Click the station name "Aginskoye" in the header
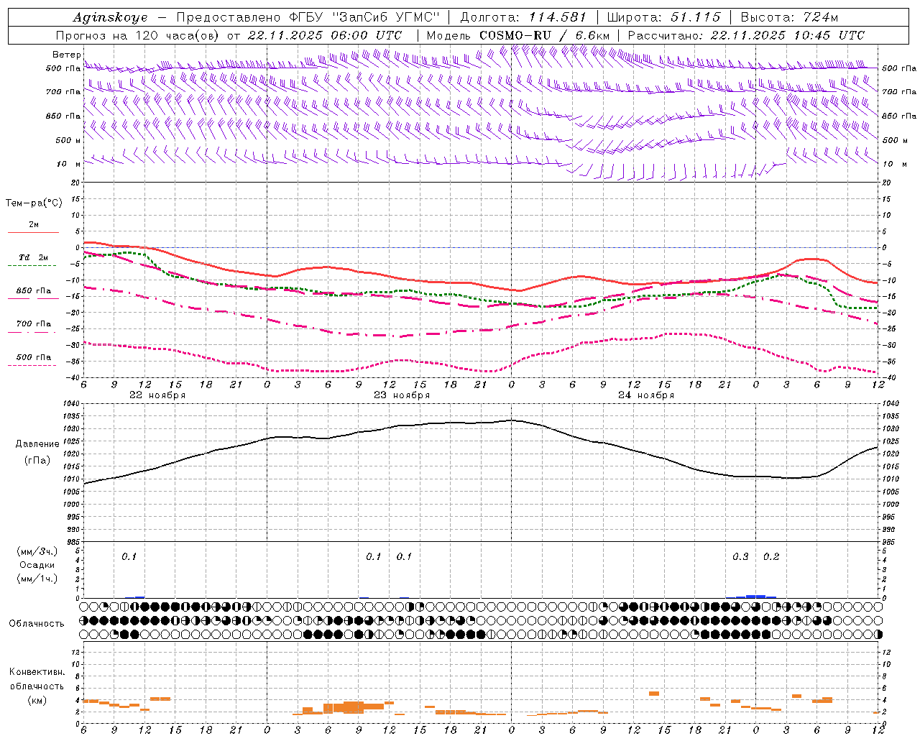 click(110, 18)
